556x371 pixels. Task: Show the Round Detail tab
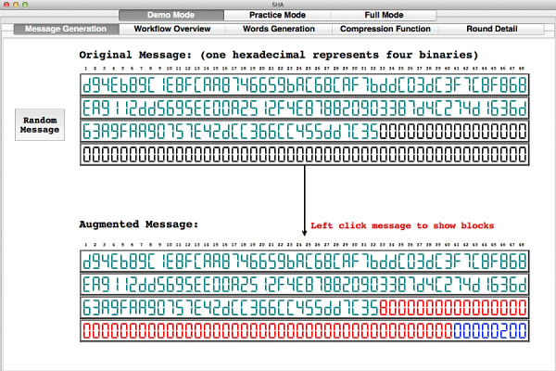[491, 30]
